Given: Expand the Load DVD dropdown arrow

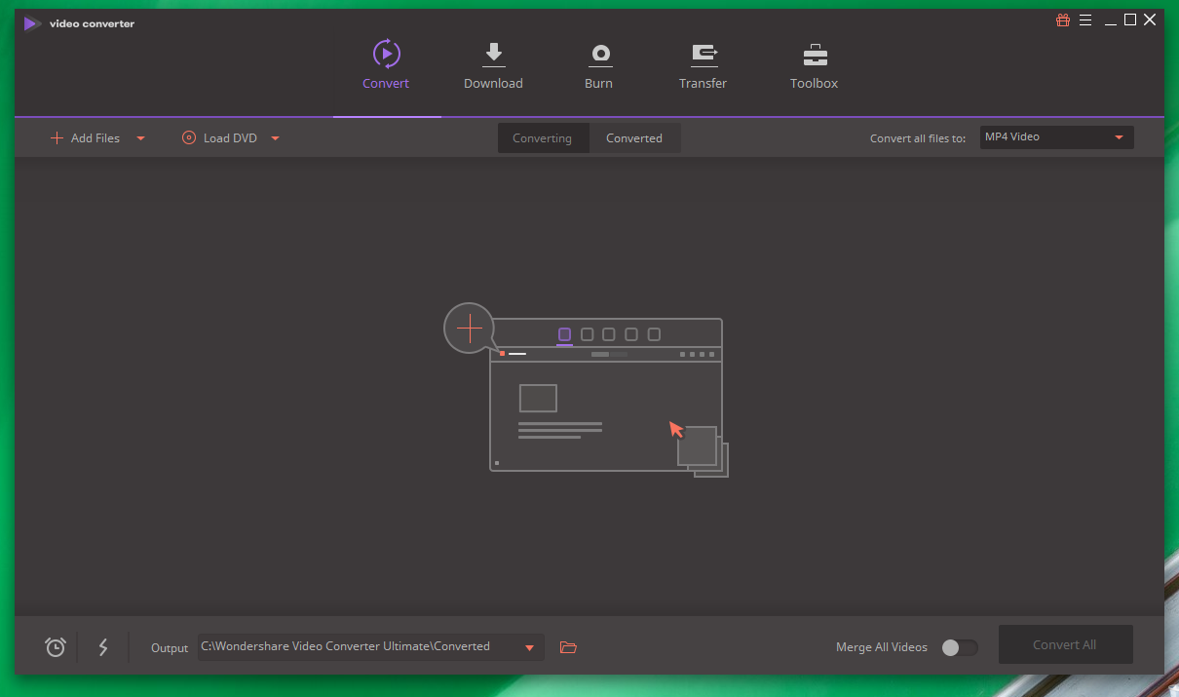Looking at the screenshot, I should (275, 138).
